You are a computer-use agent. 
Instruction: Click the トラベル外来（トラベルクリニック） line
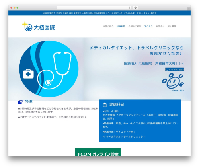coord(124,137)
